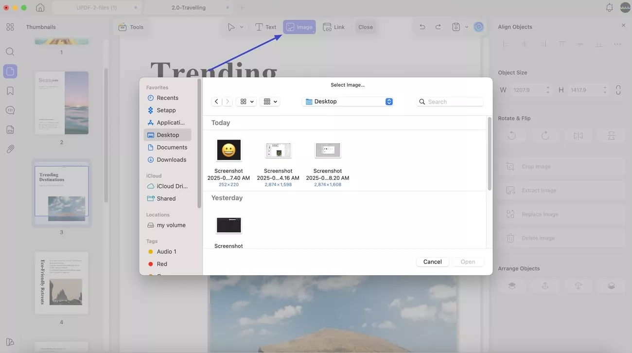Open the Desktop folder location dropdown
This screenshot has height=353, width=632.
point(347,102)
